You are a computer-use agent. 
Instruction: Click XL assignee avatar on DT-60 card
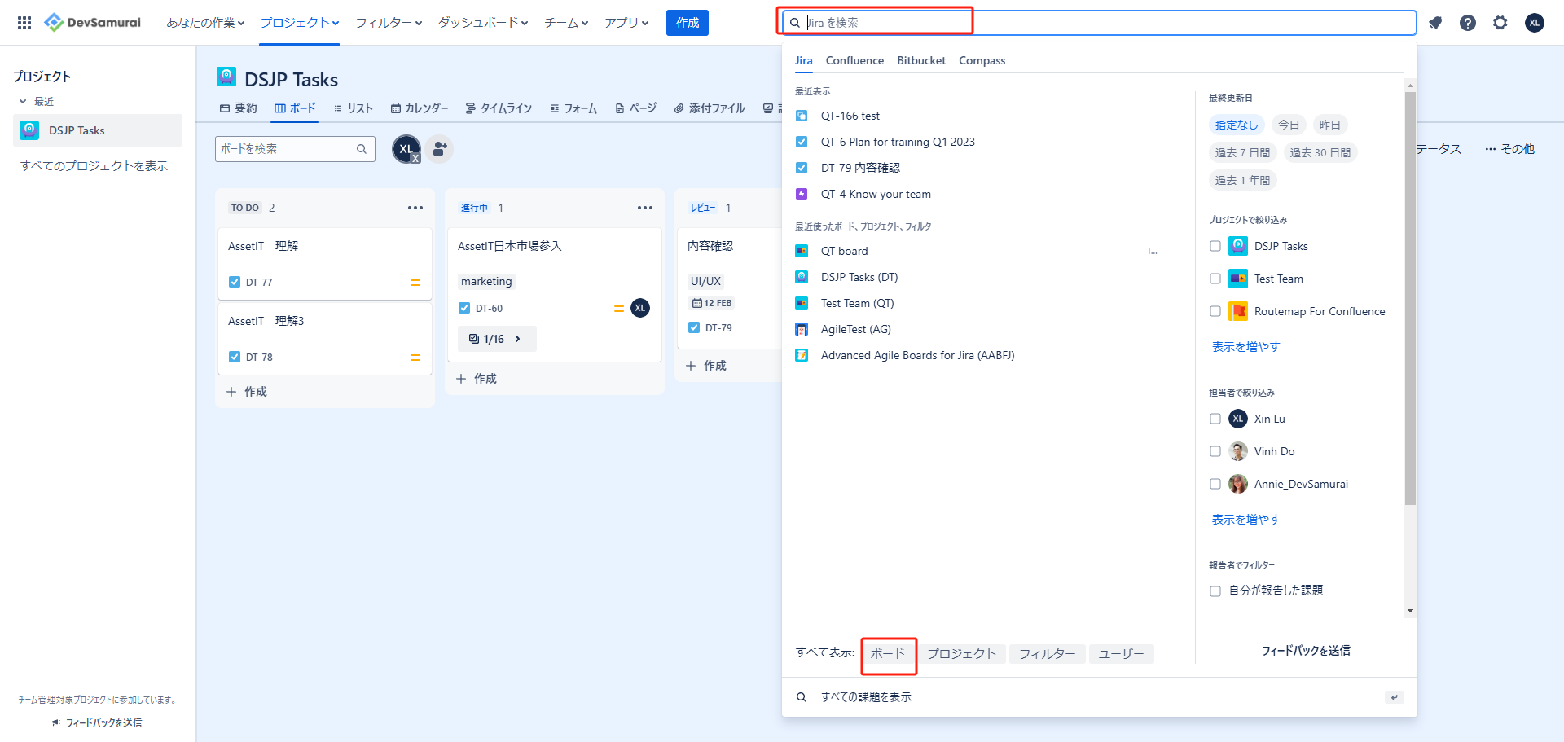(x=640, y=308)
